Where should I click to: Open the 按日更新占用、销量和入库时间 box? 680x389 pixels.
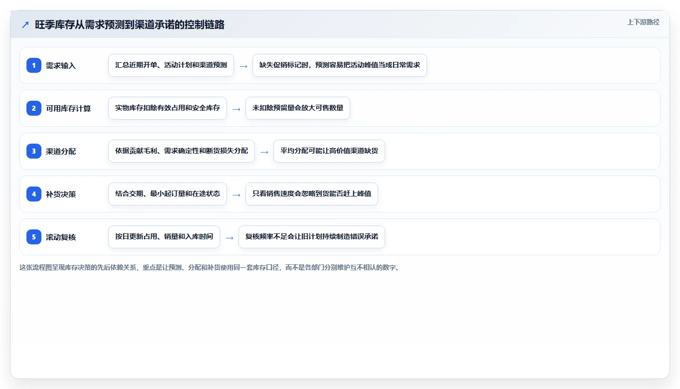tap(164, 237)
